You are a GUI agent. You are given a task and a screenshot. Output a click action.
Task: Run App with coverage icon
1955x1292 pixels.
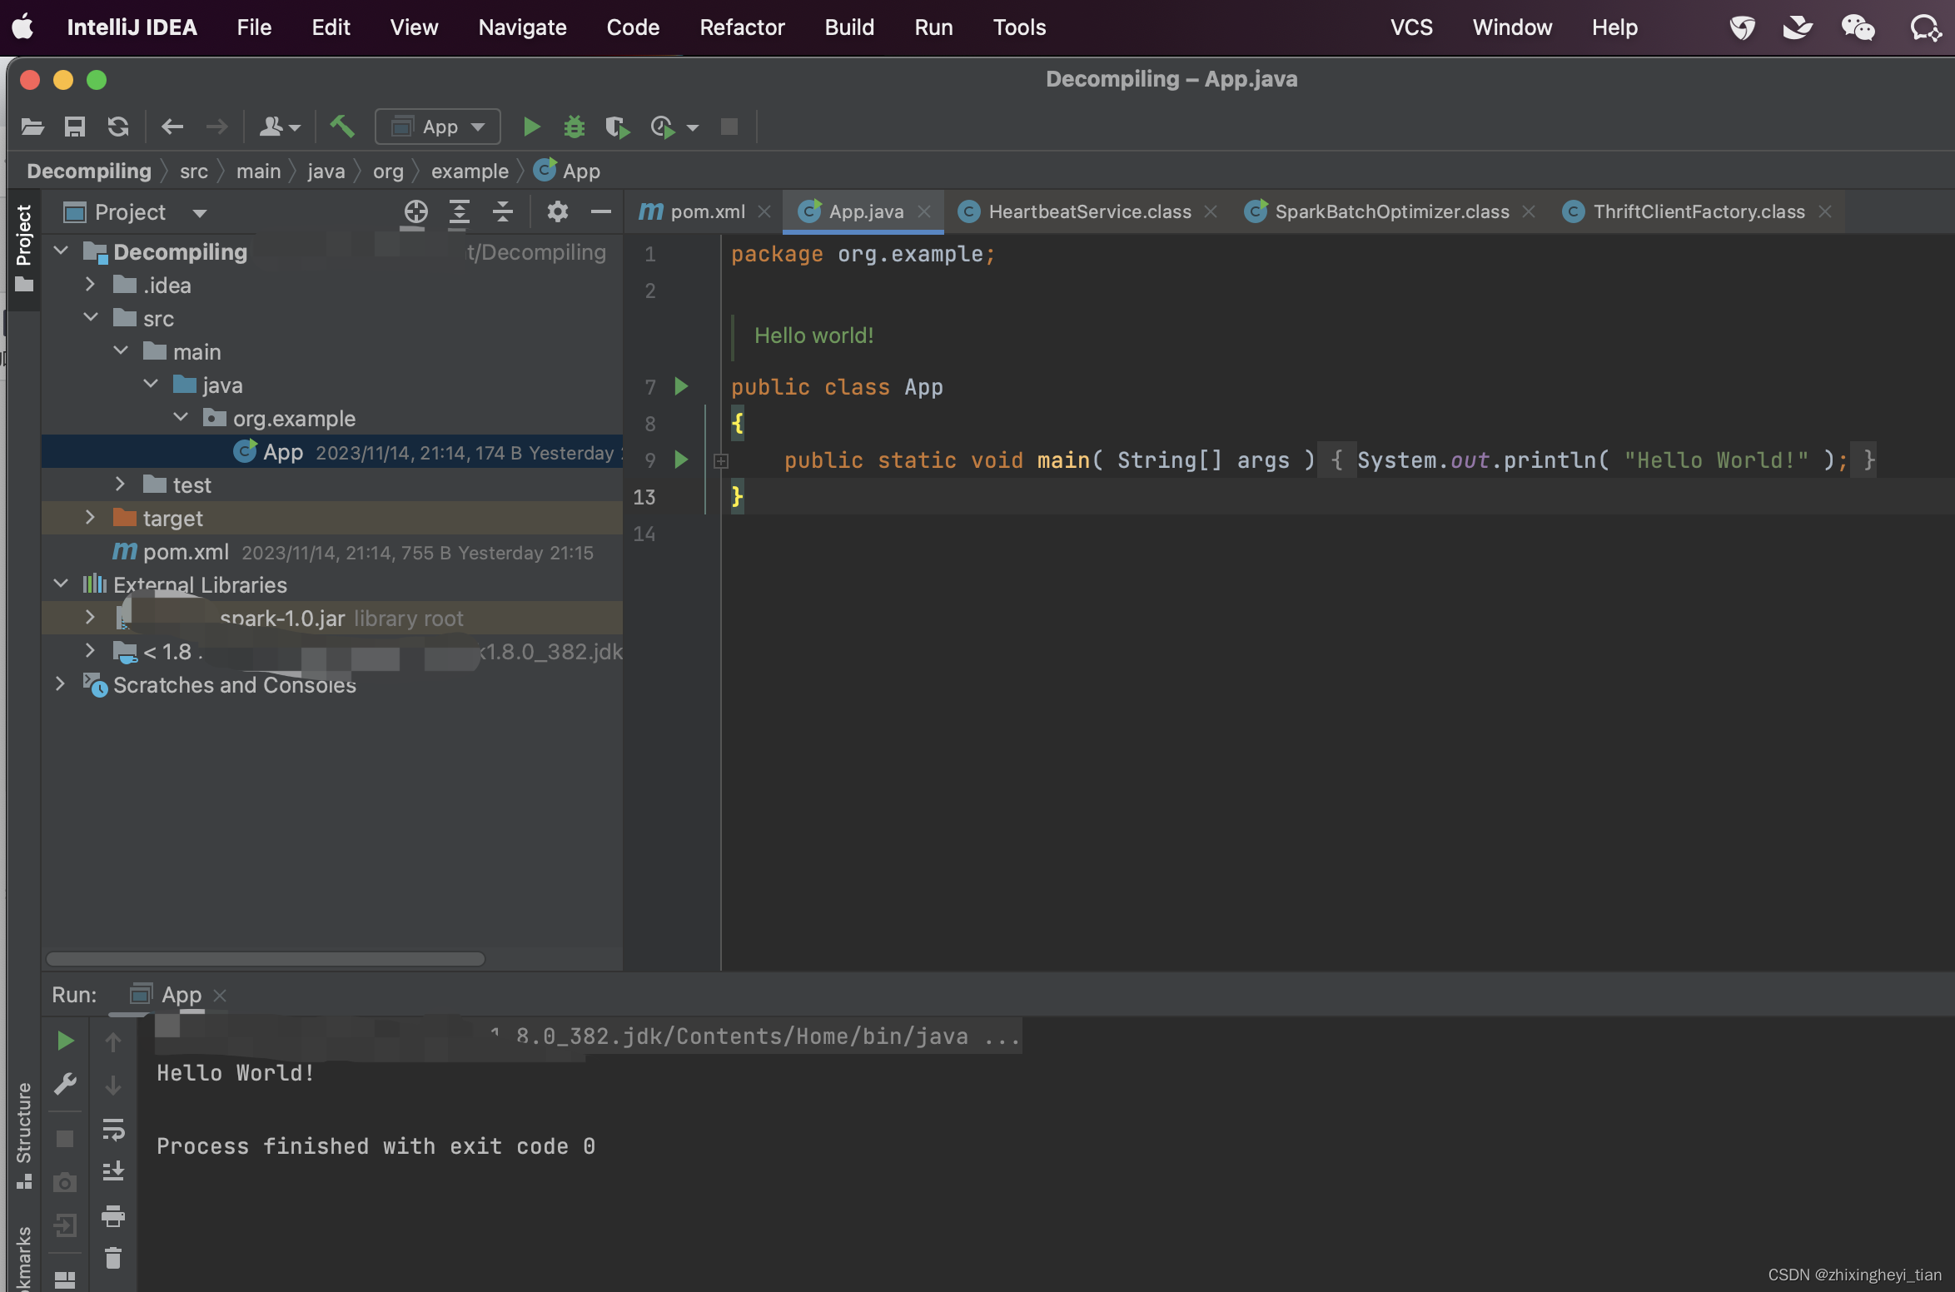coord(618,127)
